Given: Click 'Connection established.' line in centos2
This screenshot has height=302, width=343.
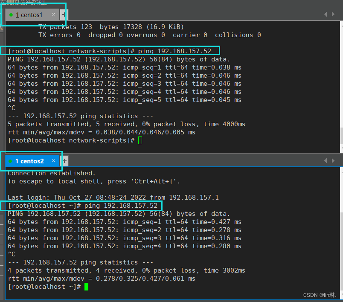Looking at the screenshot, I should click(x=52, y=173).
